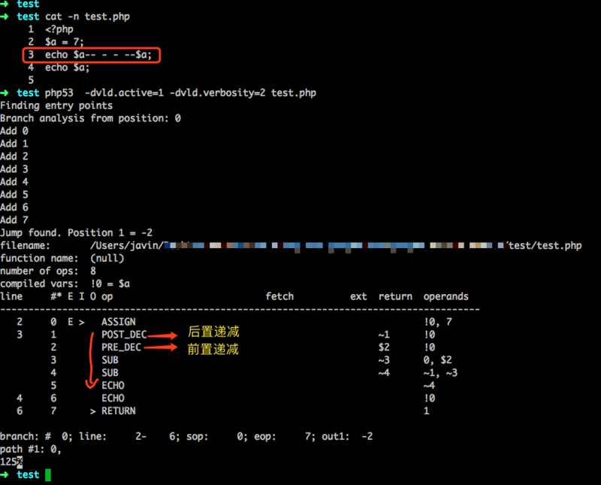Select the '<?php' line in the file listing
The width and height of the screenshot is (601, 485).
59,29
